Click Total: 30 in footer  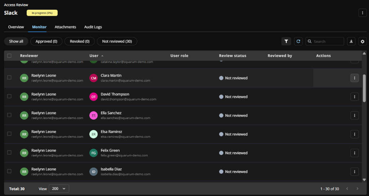[17, 189]
